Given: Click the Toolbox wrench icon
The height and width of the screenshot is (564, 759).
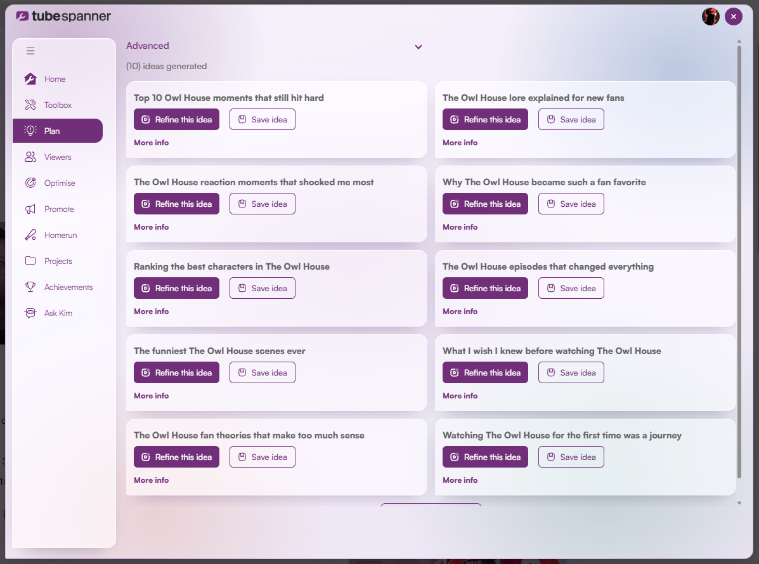Looking at the screenshot, I should [30, 105].
